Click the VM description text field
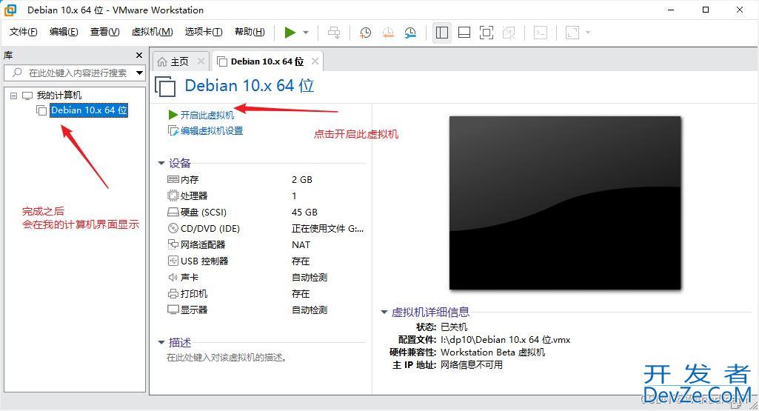759x411 pixels. pyautogui.click(x=227, y=358)
